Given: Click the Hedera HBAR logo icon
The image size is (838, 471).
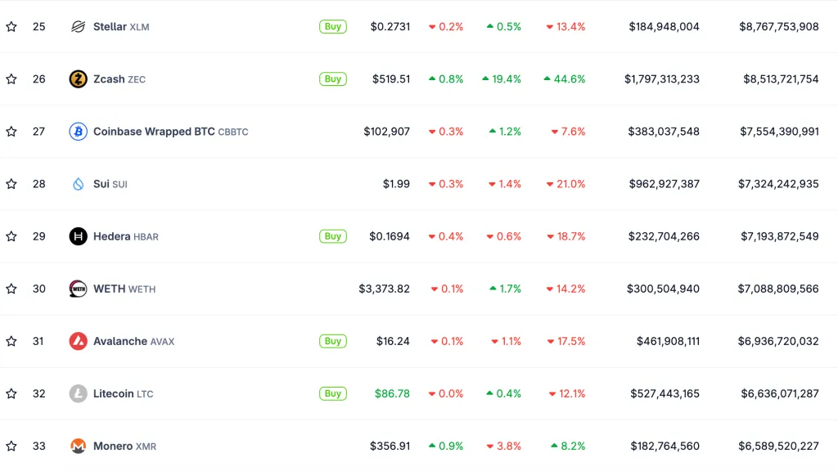Looking at the screenshot, I should point(78,236).
